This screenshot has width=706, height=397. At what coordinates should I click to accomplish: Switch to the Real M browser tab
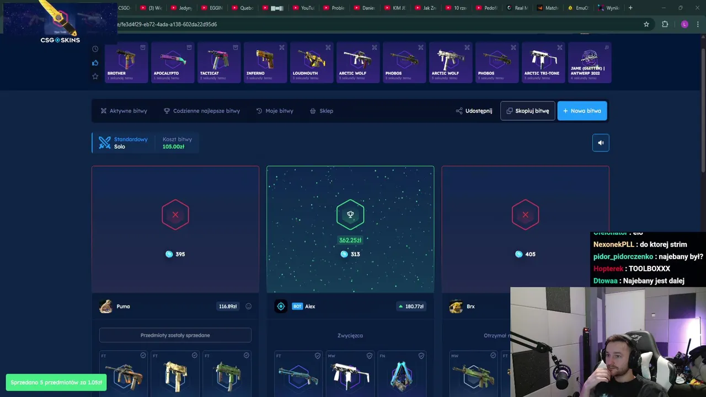click(517, 8)
